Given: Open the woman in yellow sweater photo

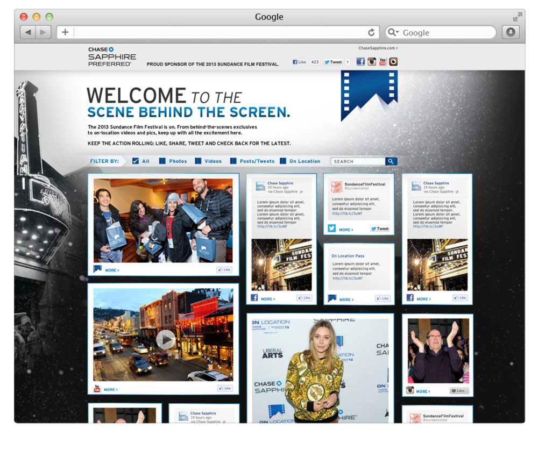Looking at the screenshot, I should coord(320,371).
